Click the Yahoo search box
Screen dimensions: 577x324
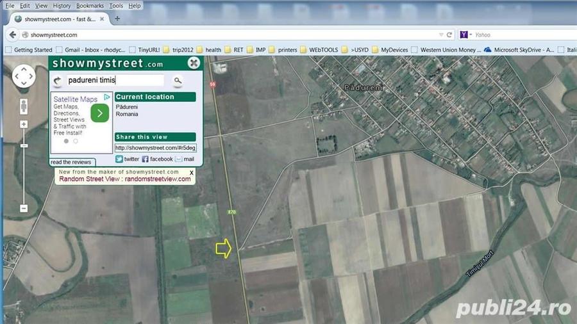pyautogui.click(x=524, y=35)
